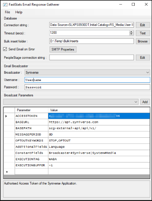Viewport: 152px width, 201px height.
Task: Focus the Timeout (secs) field
Action: coord(89,33)
